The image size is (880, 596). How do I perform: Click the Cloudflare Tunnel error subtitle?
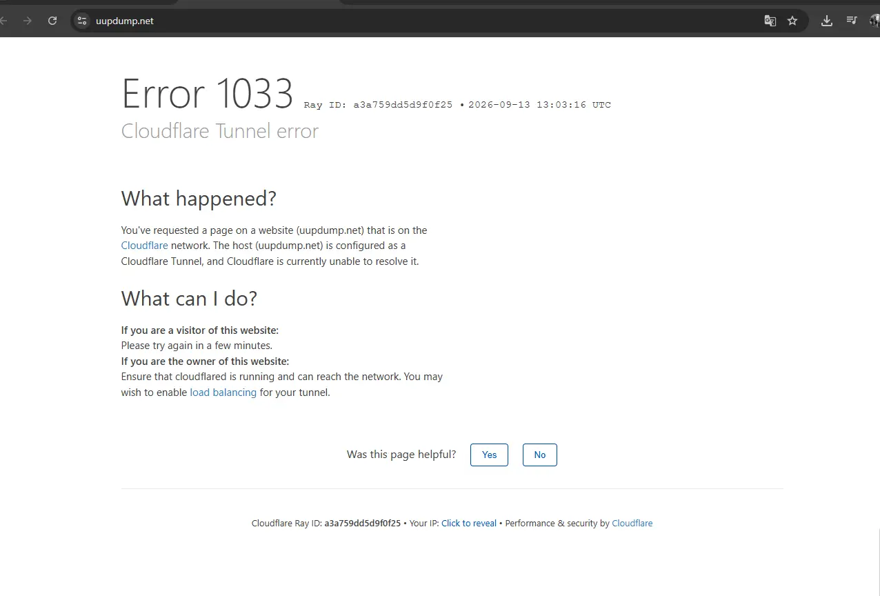pyautogui.click(x=220, y=131)
